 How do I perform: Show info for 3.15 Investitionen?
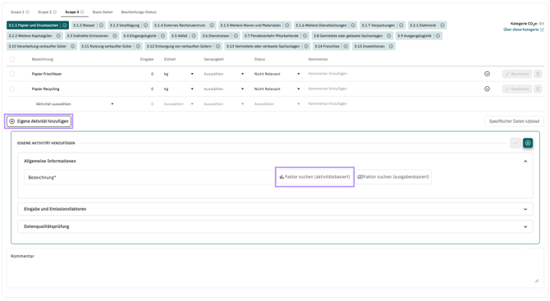pyautogui.click(x=391, y=46)
